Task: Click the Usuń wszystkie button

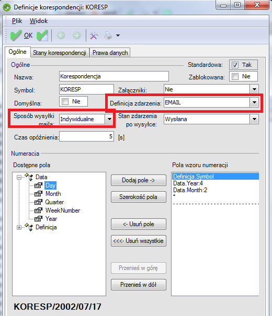Action: [139, 241]
